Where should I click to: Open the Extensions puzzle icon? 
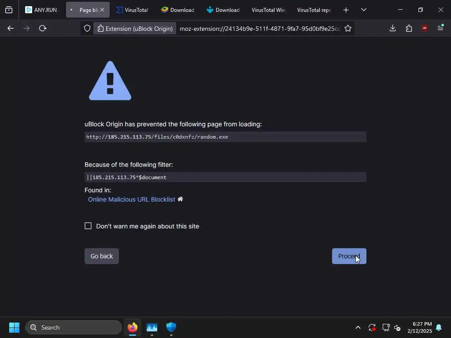pos(409,28)
